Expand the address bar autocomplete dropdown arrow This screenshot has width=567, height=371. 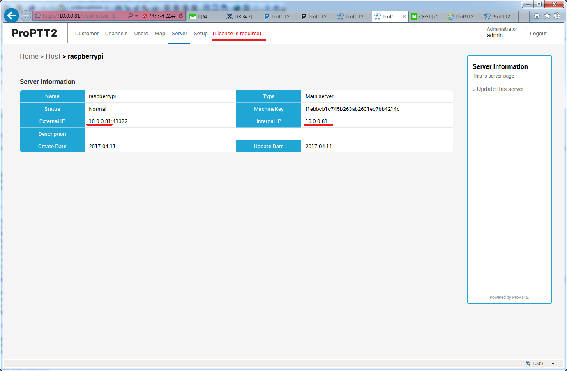point(136,16)
